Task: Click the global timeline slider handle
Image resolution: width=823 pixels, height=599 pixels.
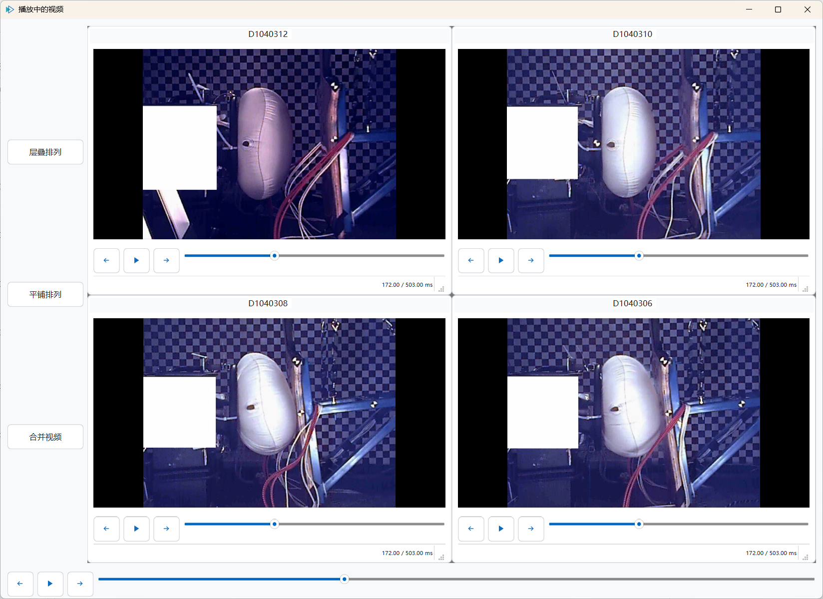Action: point(344,580)
